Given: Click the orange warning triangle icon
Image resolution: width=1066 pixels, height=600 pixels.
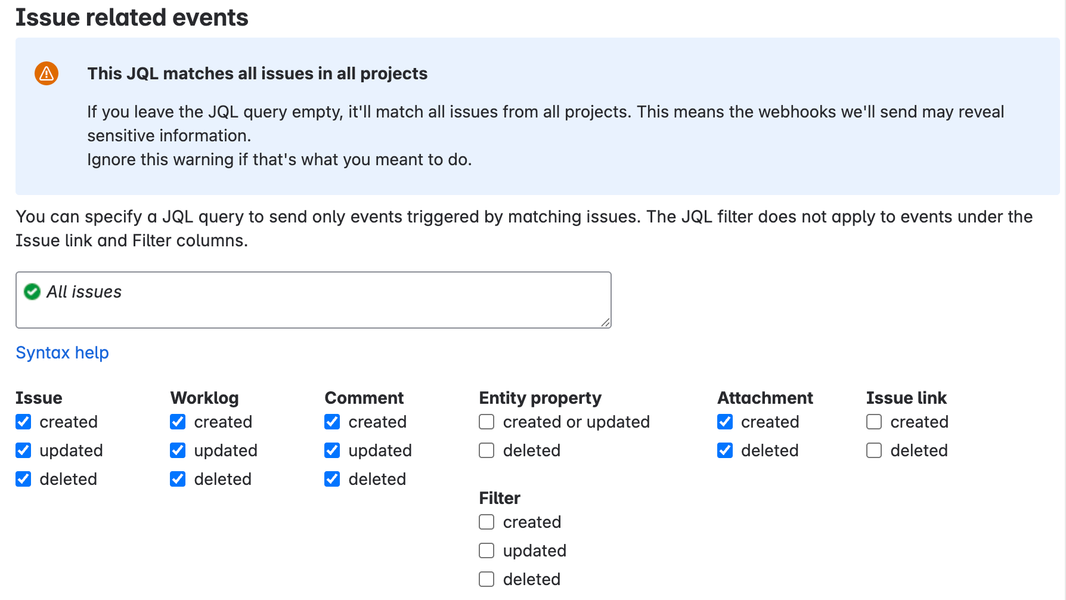Looking at the screenshot, I should click(x=46, y=73).
